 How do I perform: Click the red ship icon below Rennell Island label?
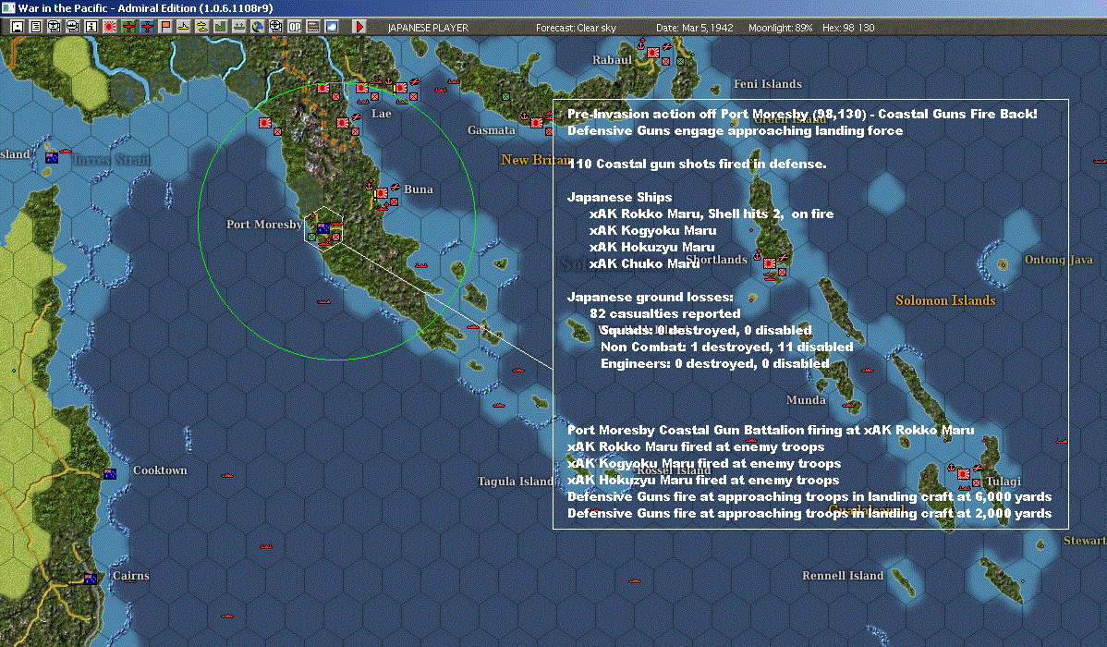634,580
